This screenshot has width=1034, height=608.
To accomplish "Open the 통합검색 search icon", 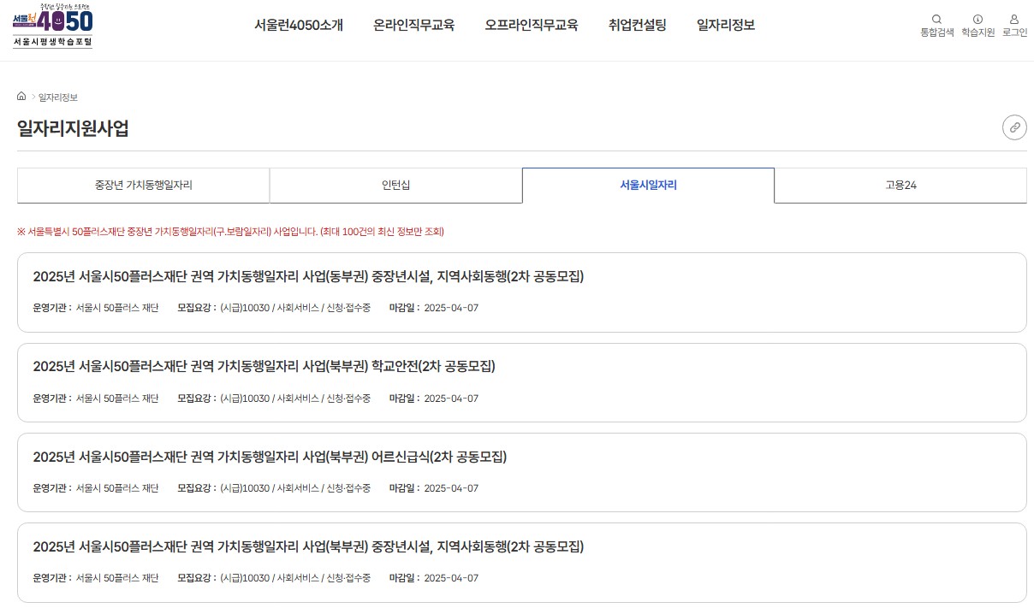I will tap(936, 24).
